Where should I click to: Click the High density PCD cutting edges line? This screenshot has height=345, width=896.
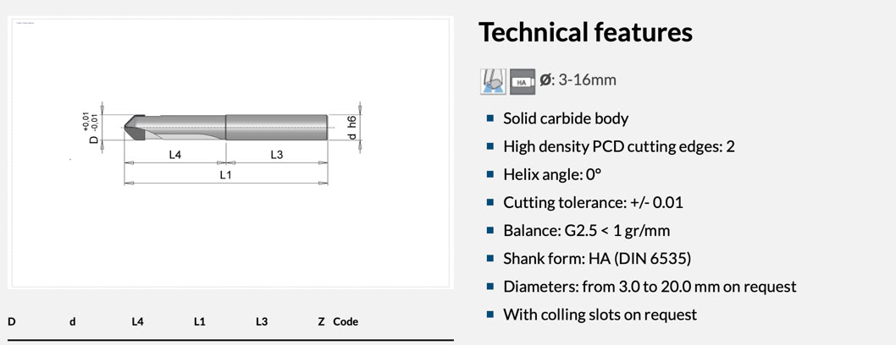(x=618, y=146)
